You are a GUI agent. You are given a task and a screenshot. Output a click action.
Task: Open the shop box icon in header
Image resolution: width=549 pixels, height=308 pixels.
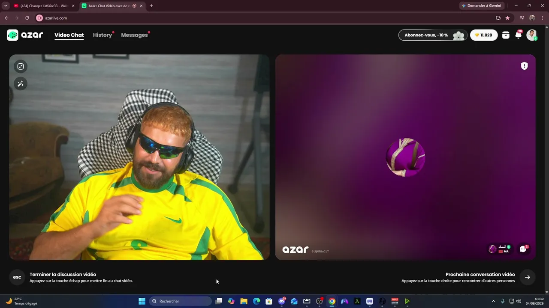[506, 35]
